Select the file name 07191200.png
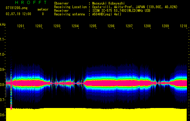The width and height of the screenshot is (190, 121). [17, 8]
